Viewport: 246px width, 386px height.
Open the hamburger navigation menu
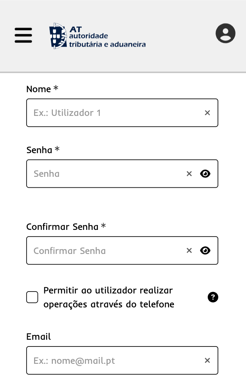[x=23, y=35]
